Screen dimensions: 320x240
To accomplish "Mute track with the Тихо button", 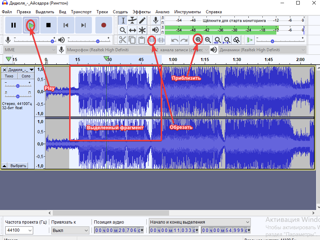I will click(9, 76).
